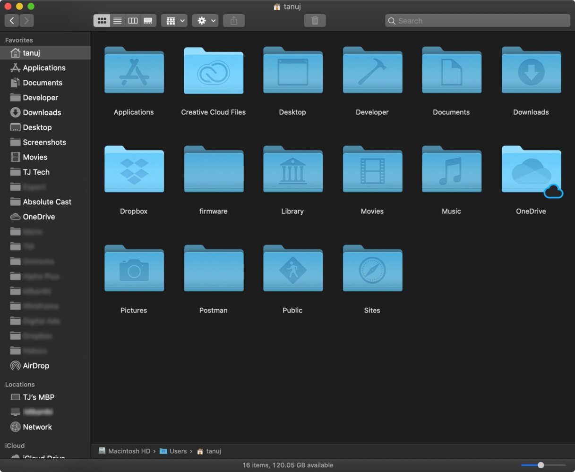The image size is (575, 472).
Task: Switch to gallery view
Action: point(148,21)
